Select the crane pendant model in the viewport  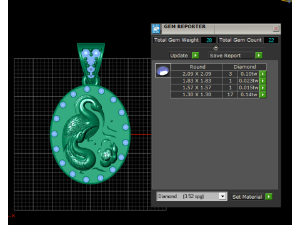point(91,114)
